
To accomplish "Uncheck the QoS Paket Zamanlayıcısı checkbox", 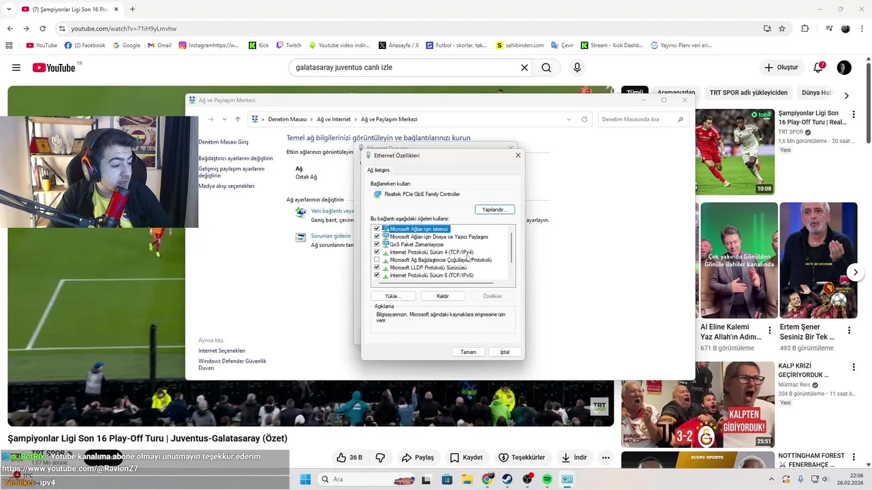I will (x=377, y=244).
